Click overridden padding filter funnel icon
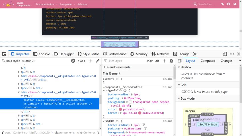242x136 pixels. point(145,129)
